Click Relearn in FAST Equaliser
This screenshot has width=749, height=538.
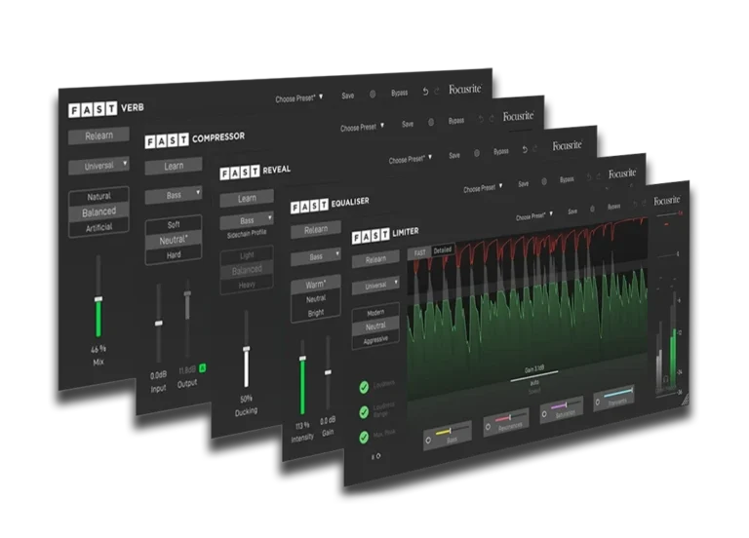click(x=316, y=230)
